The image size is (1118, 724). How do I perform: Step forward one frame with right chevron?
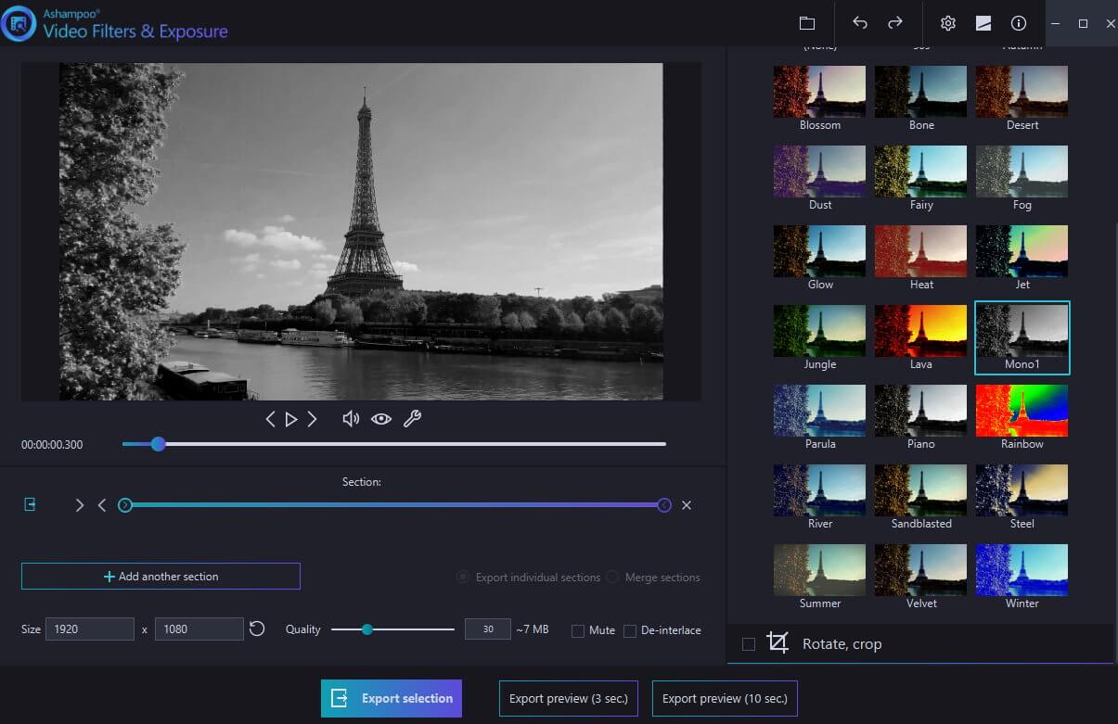(314, 418)
